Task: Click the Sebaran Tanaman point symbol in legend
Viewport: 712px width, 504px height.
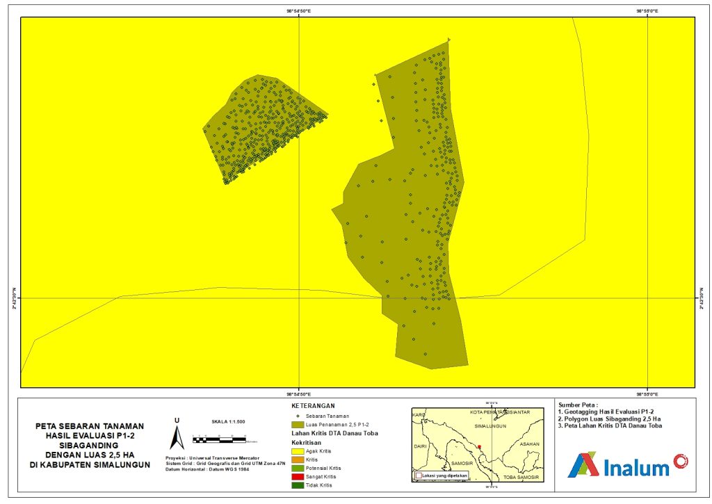Action: point(296,416)
